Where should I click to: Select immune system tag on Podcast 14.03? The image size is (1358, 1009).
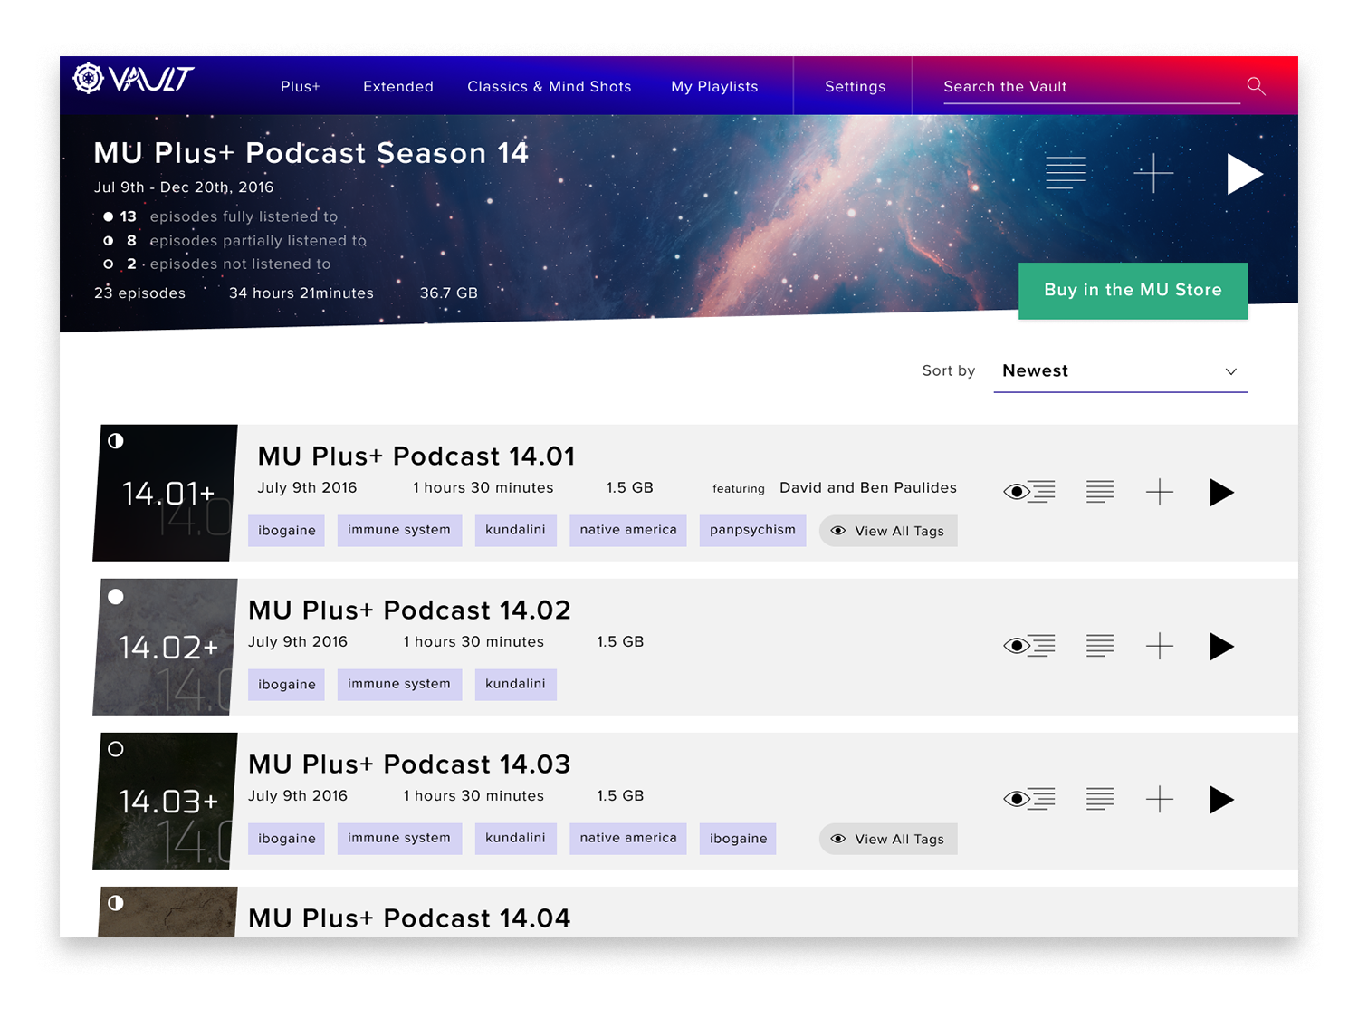pyautogui.click(x=399, y=838)
